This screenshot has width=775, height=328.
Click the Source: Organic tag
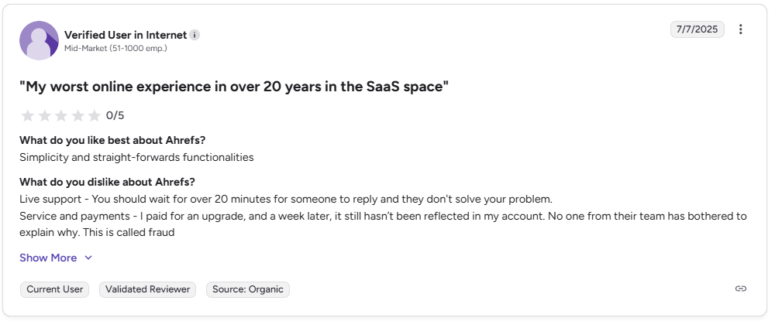pyautogui.click(x=248, y=289)
